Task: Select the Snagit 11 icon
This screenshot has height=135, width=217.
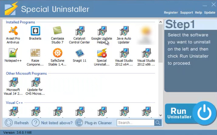Action: coord(80,53)
